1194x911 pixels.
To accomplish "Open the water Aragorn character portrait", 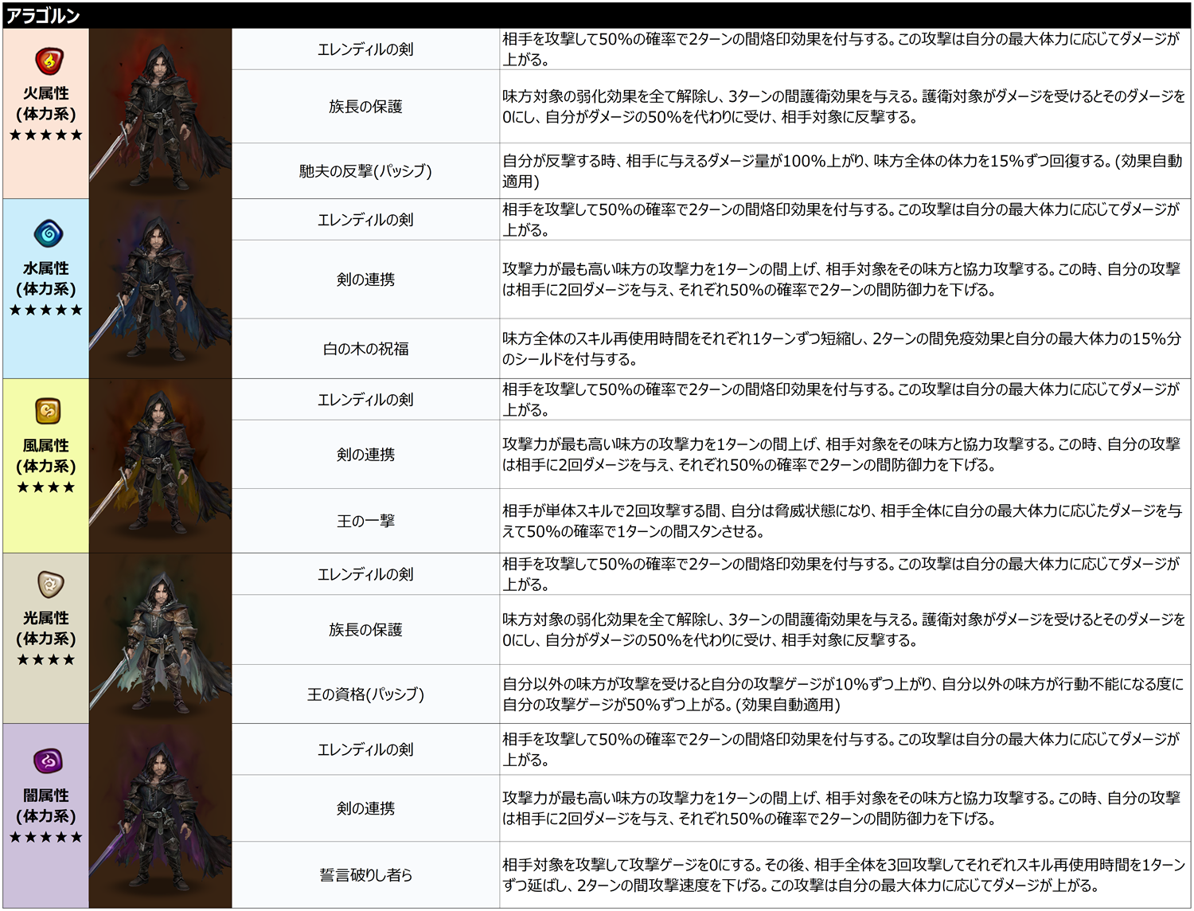I will (x=160, y=288).
